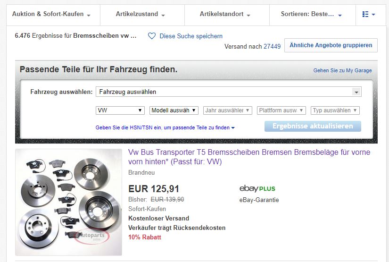Click arrow beside HSN/TSN link
Screen dimensions: 389x262
233,128
